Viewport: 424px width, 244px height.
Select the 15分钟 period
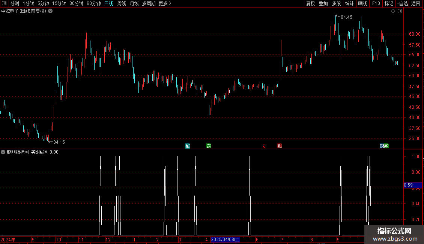pyautogui.click(x=59, y=3)
